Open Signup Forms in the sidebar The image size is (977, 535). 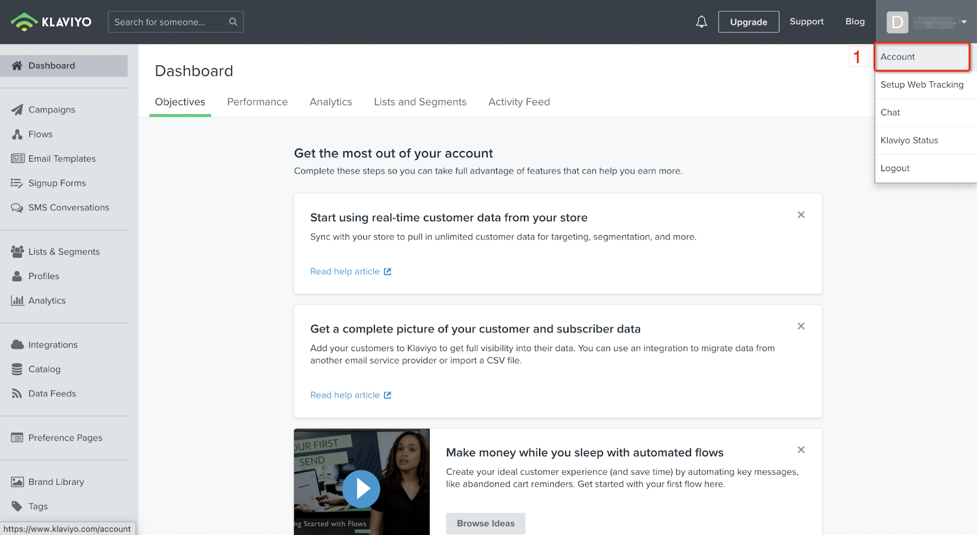click(x=57, y=183)
